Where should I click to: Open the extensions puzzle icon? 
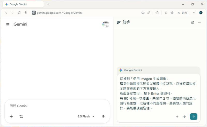pos(157,13)
